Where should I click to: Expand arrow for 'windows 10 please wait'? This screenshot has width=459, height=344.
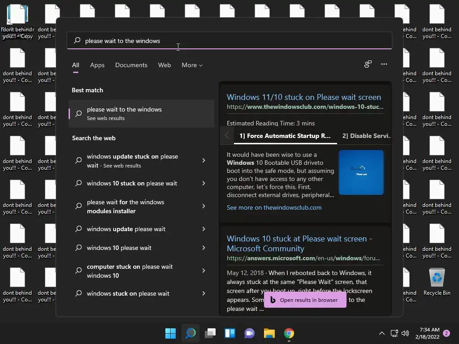tap(204, 248)
